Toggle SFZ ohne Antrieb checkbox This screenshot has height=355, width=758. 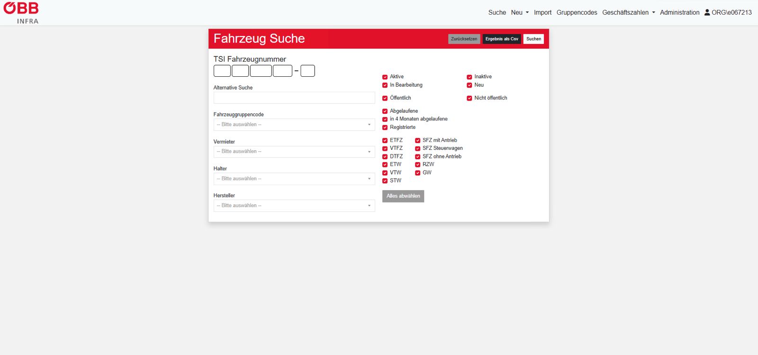point(417,156)
